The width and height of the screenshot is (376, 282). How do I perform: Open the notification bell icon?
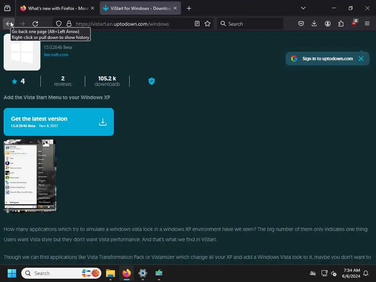click(366, 273)
